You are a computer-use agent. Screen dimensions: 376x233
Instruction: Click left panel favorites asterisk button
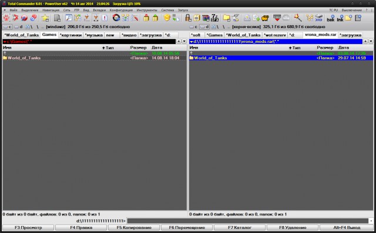(179, 42)
